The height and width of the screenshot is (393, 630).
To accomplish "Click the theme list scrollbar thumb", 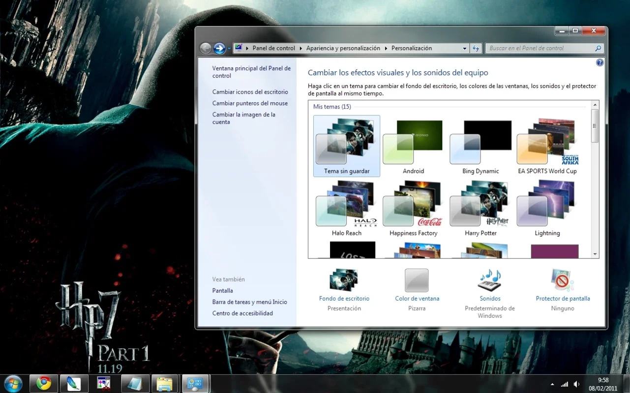I will 595,126.
